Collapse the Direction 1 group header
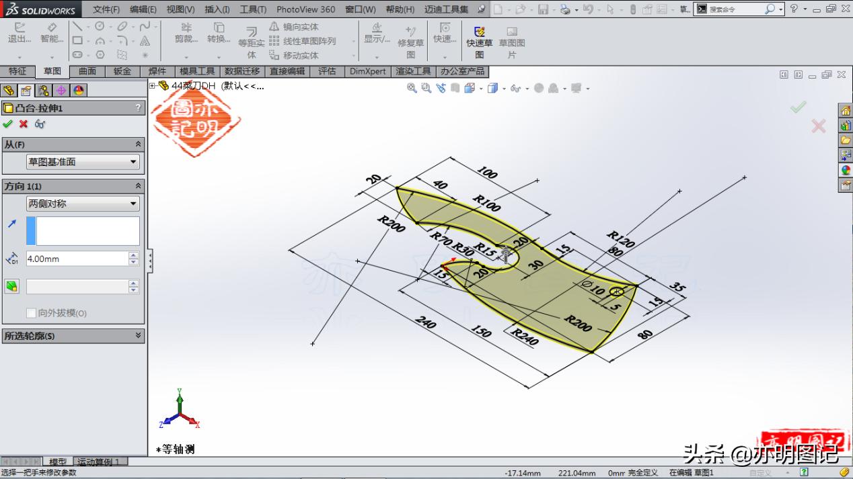Screen dimensions: 853x479 point(138,185)
